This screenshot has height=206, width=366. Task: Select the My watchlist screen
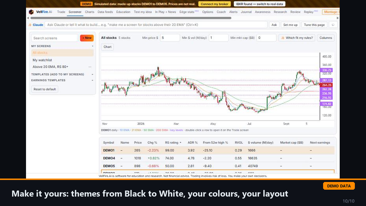[x=42, y=60]
